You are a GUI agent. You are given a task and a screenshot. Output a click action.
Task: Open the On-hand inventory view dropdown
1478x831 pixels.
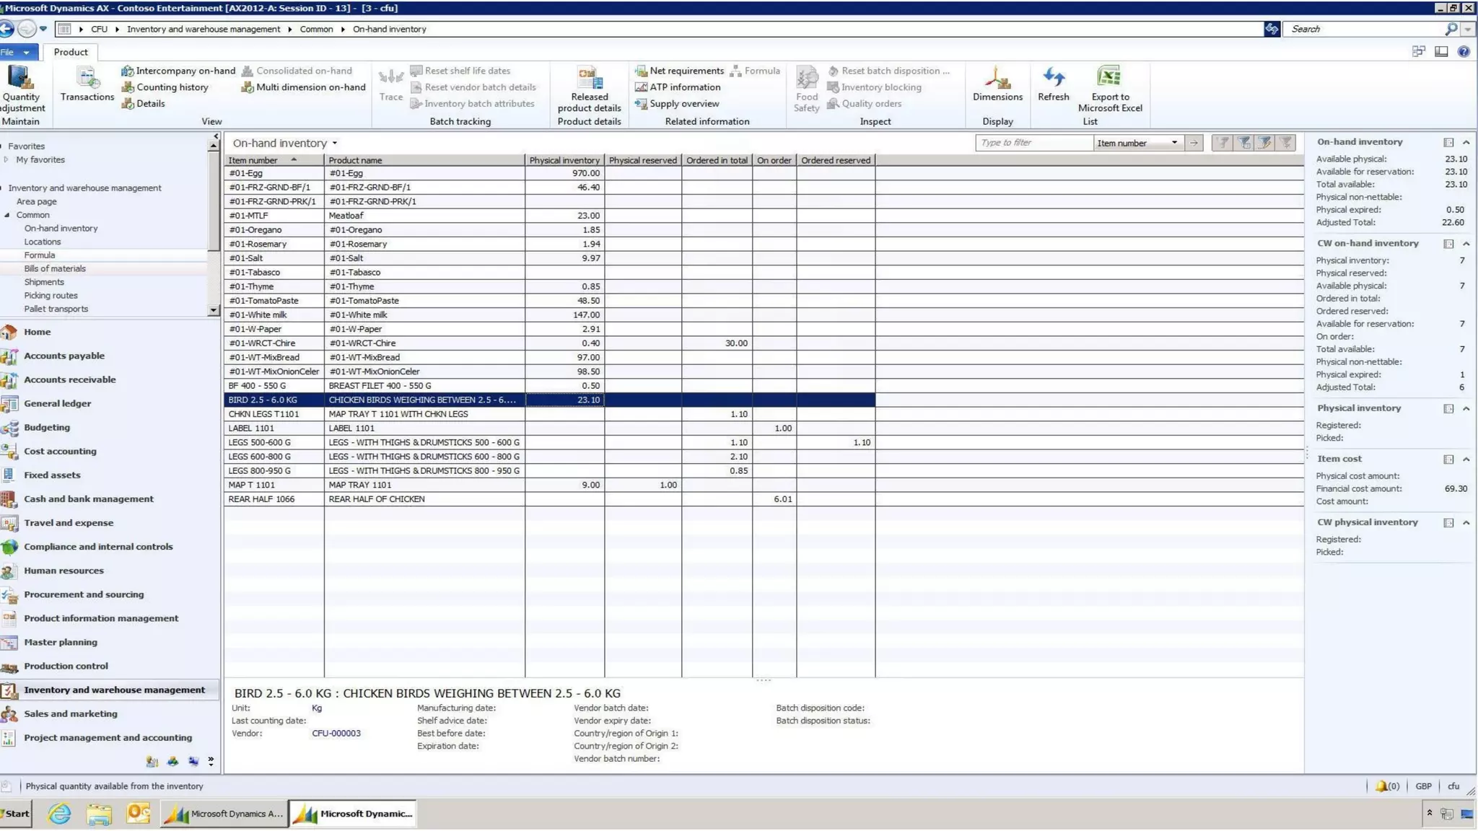[335, 144]
